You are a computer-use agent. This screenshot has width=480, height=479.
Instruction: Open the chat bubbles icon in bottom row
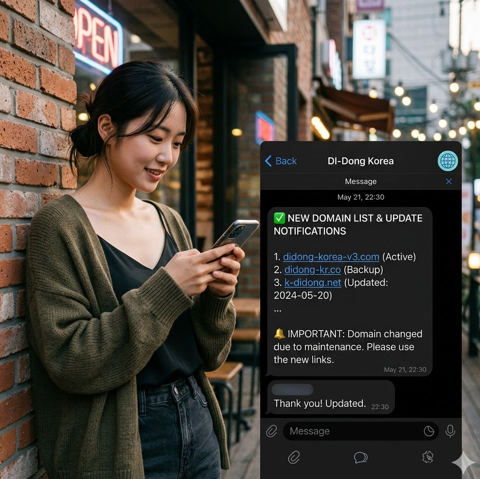tap(360, 457)
